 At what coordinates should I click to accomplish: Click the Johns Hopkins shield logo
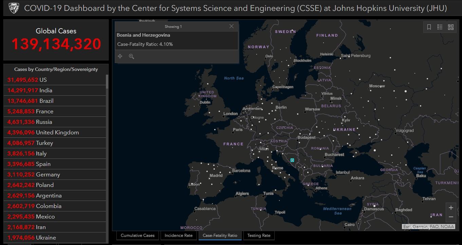tap(14, 8)
